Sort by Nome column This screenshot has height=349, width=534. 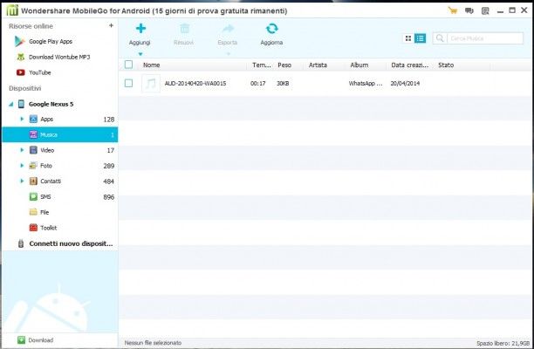click(151, 65)
